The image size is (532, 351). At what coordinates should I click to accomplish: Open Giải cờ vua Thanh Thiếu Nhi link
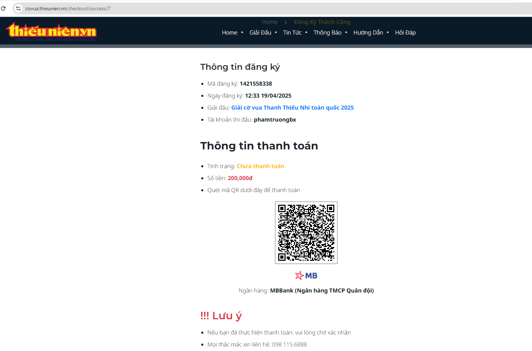pyautogui.click(x=292, y=107)
